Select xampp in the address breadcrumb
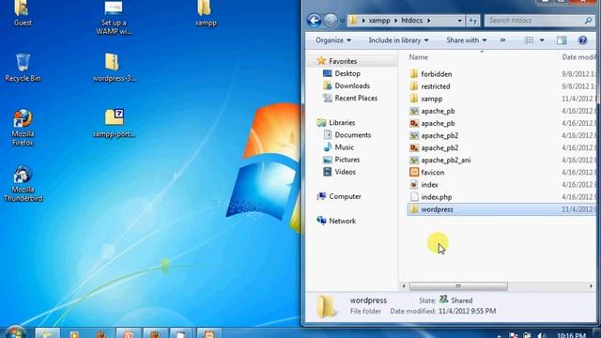This screenshot has width=601, height=338. (379, 21)
